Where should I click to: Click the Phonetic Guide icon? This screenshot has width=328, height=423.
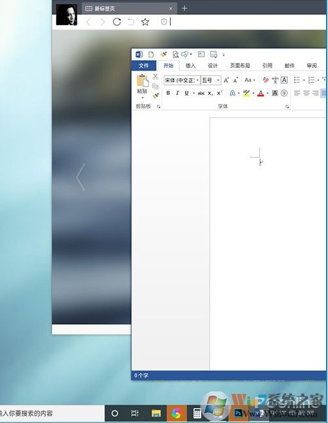point(275,80)
